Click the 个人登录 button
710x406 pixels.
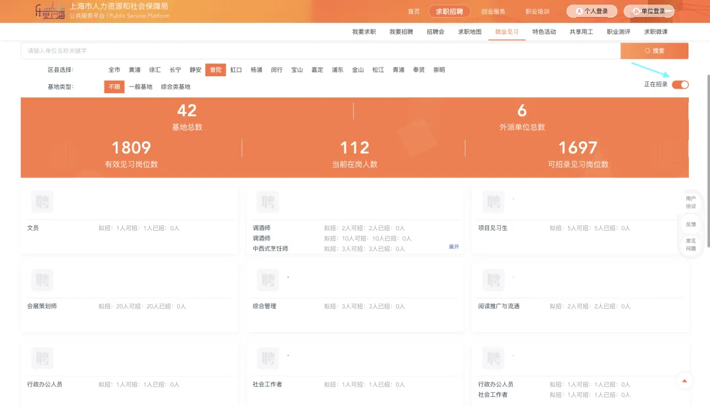[592, 11]
